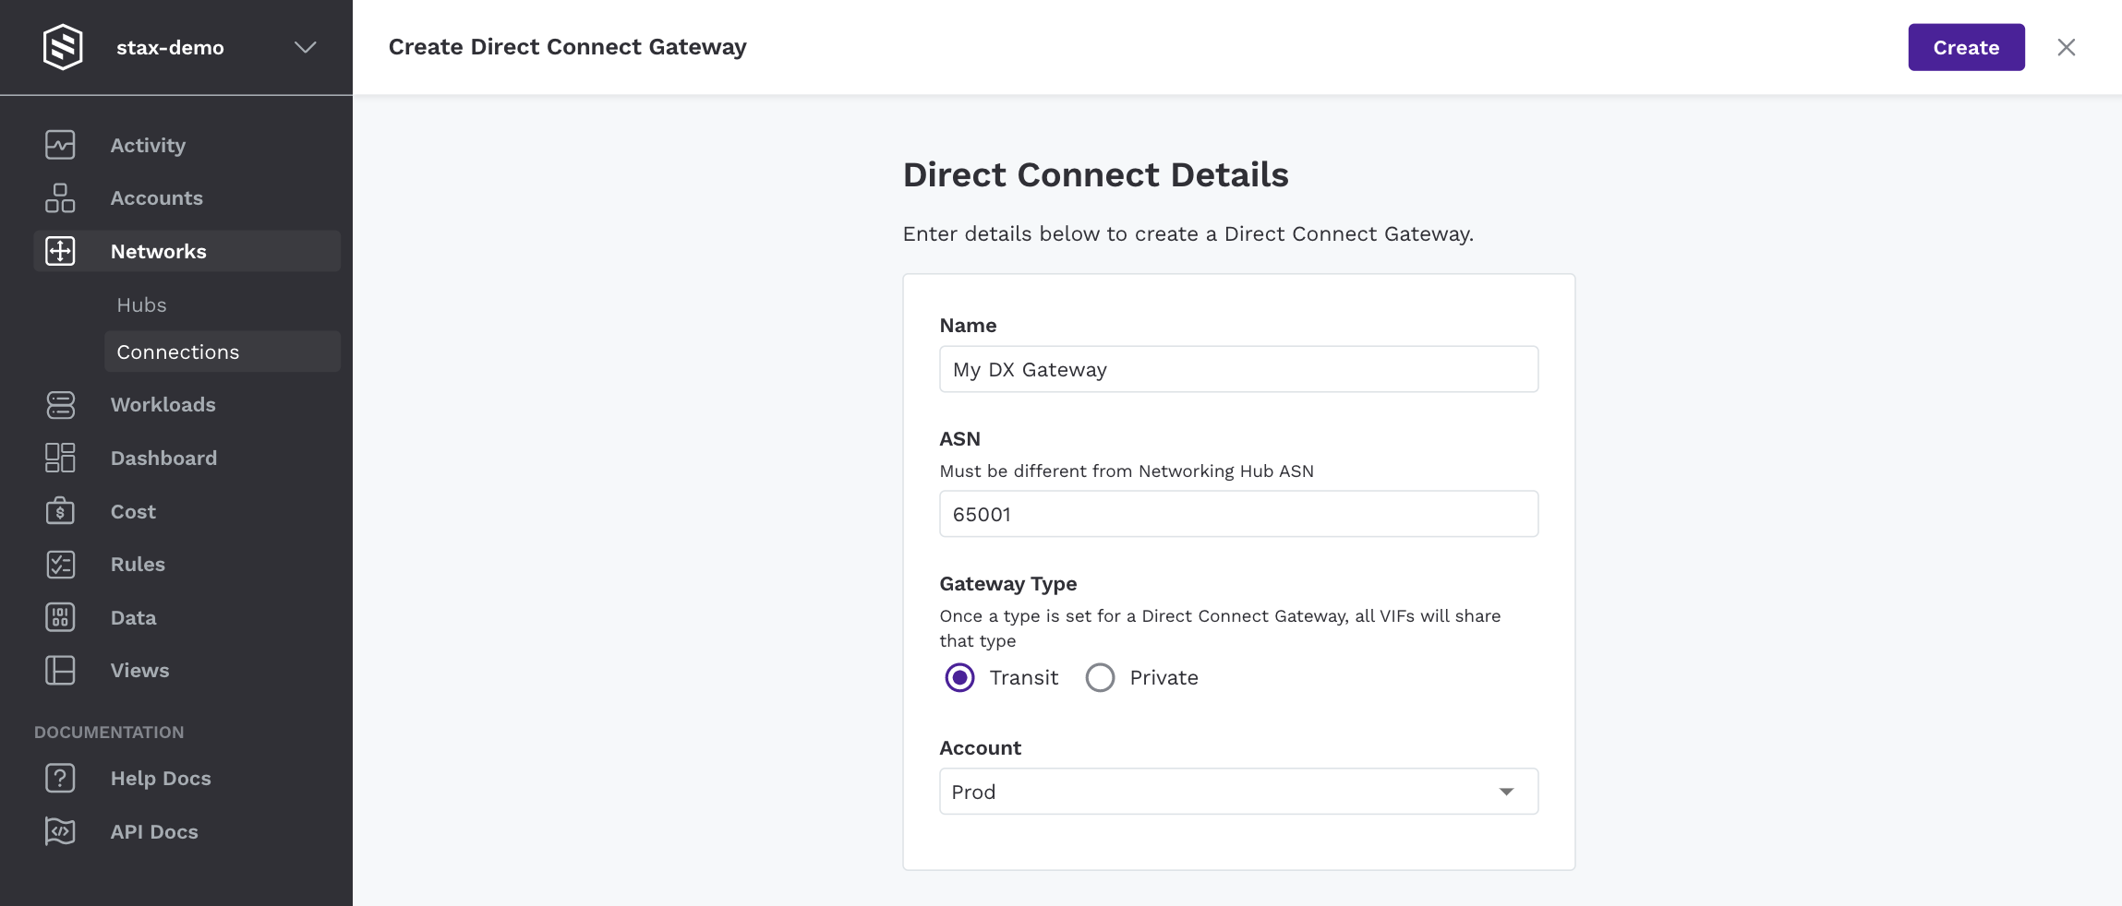Open the Account dropdown showing Prod
The image size is (2122, 906).
[1238, 792]
